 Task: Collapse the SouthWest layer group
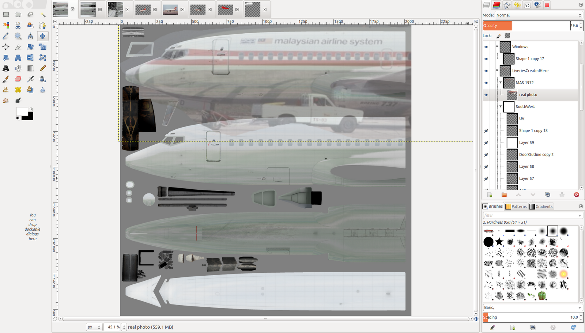(501, 106)
